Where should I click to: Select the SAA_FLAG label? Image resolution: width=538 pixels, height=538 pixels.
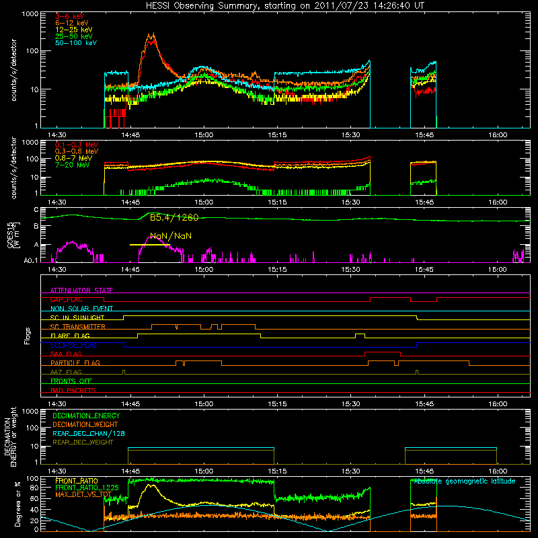(66, 354)
